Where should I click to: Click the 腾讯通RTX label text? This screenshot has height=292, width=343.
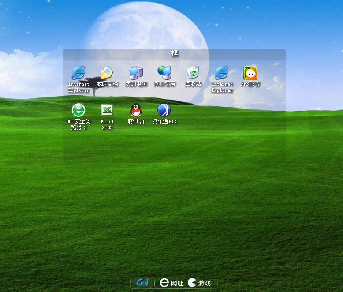click(x=164, y=121)
